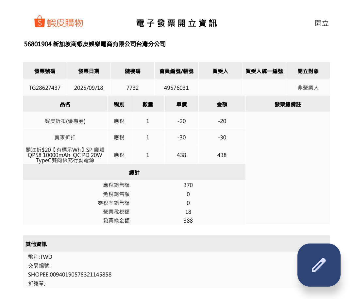The height and width of the screenshot is (299, 353).
Task: Click member number 49576031
Action: pyautogui.click(x=176, y=88)
